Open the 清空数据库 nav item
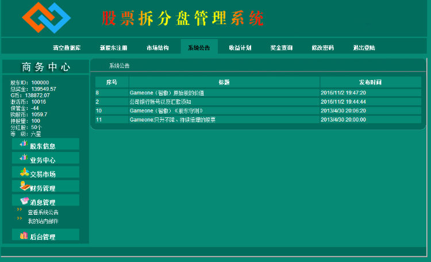Viewport: 431px width, 262px height. click(67, 48)
